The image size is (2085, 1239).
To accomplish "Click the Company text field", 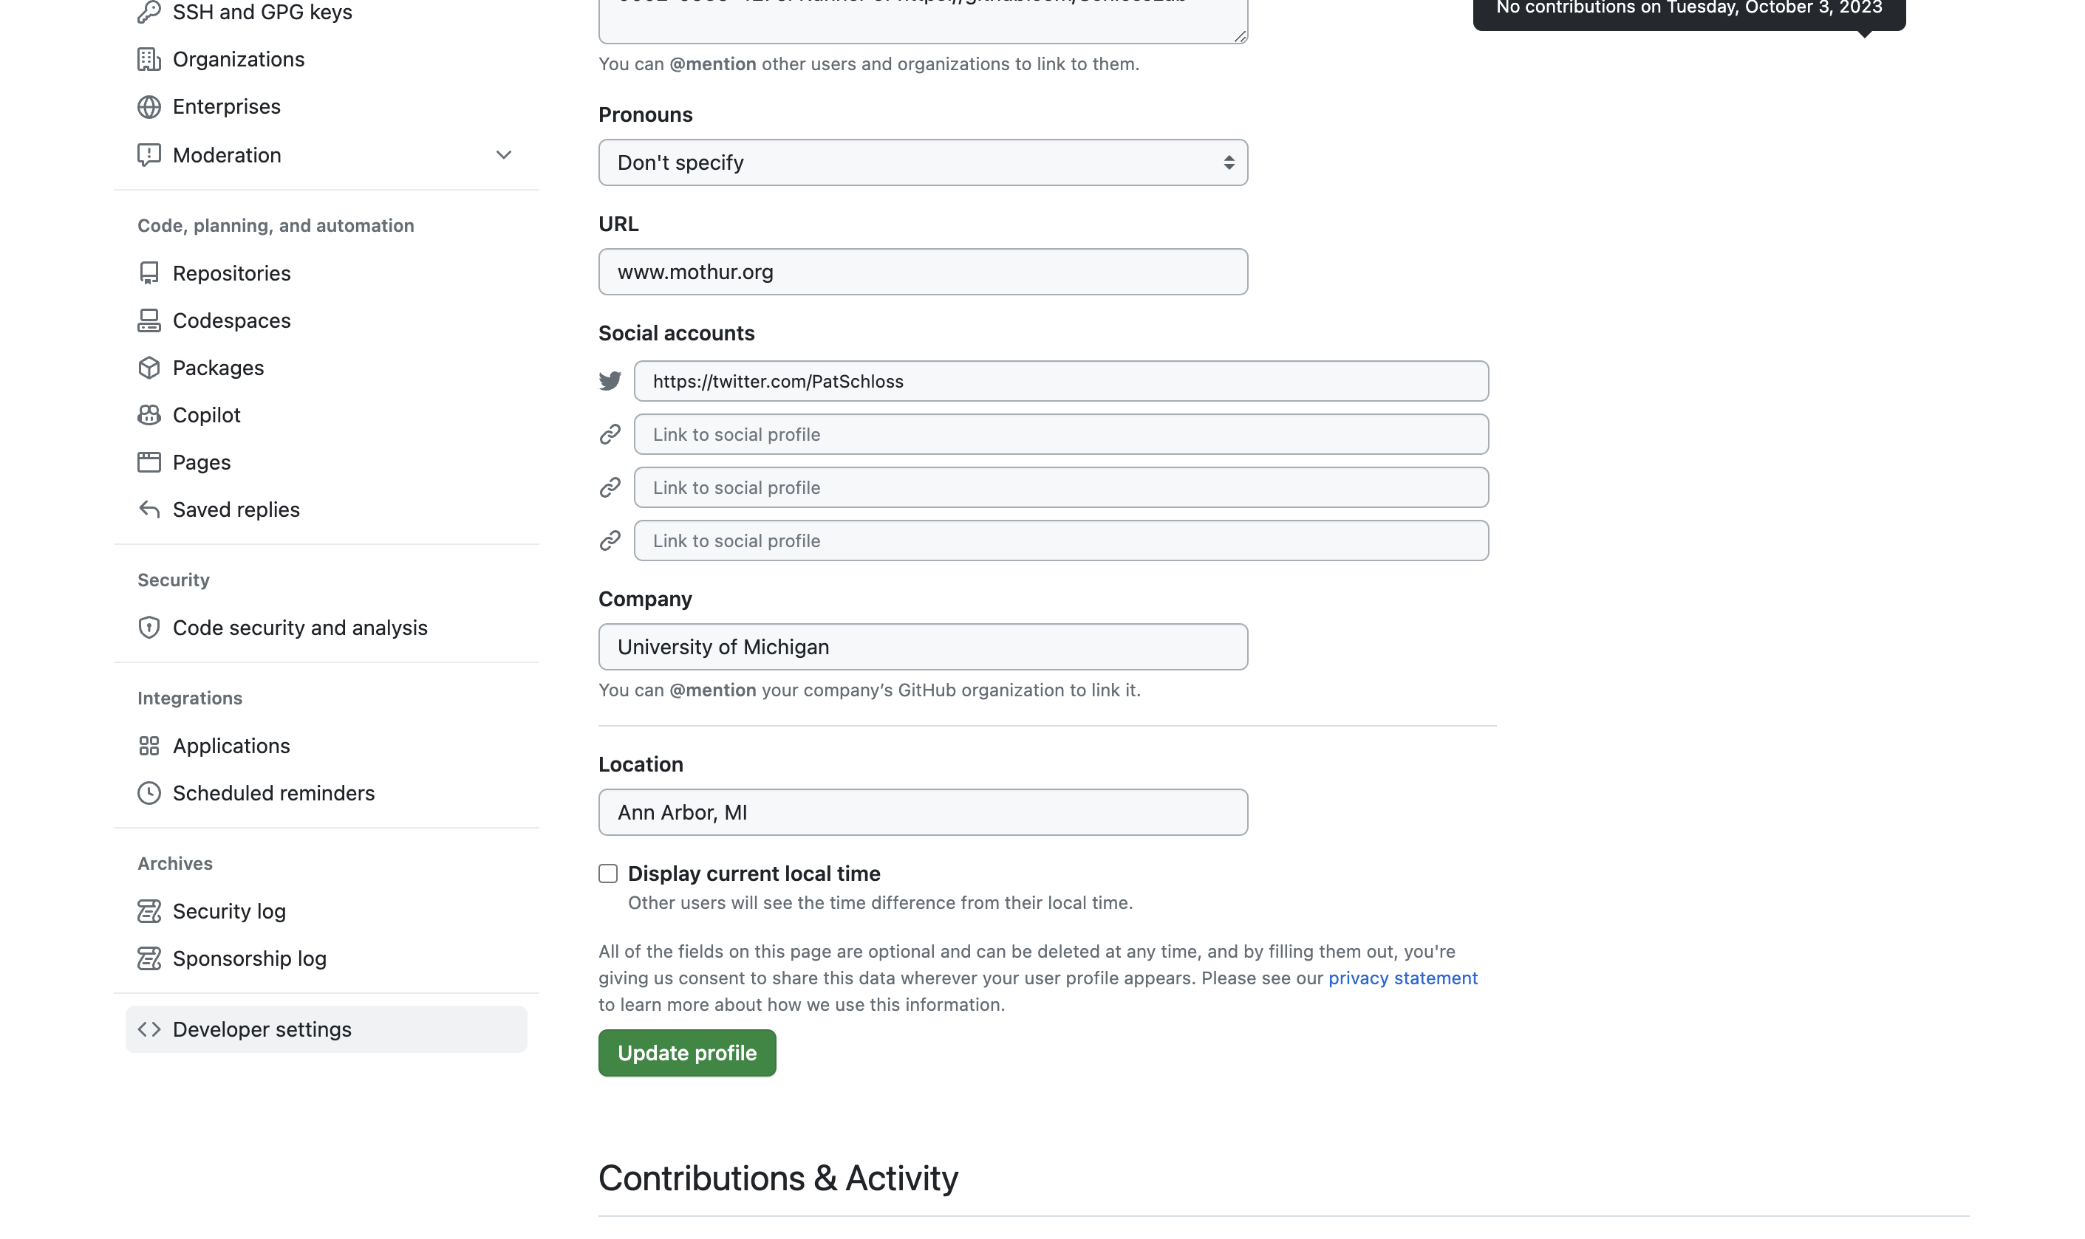I will point(922,647).
